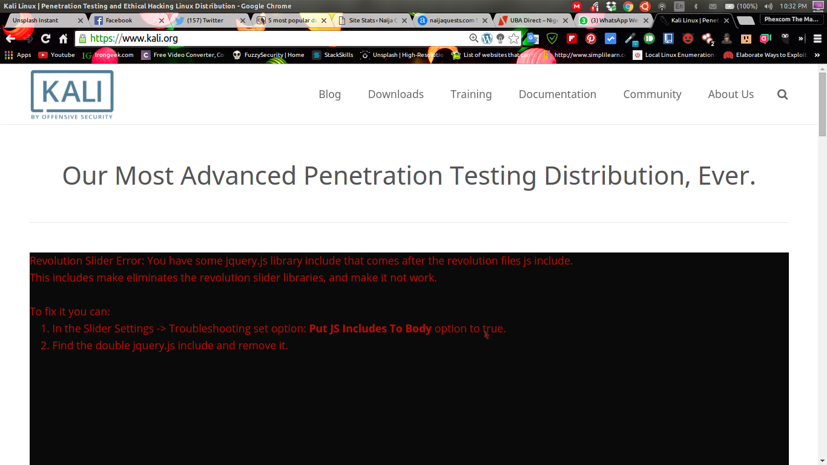Go to the Documentation page
The height and width of the screenshot is (465, 827).
pyautogui.click(x=557, y=94)
